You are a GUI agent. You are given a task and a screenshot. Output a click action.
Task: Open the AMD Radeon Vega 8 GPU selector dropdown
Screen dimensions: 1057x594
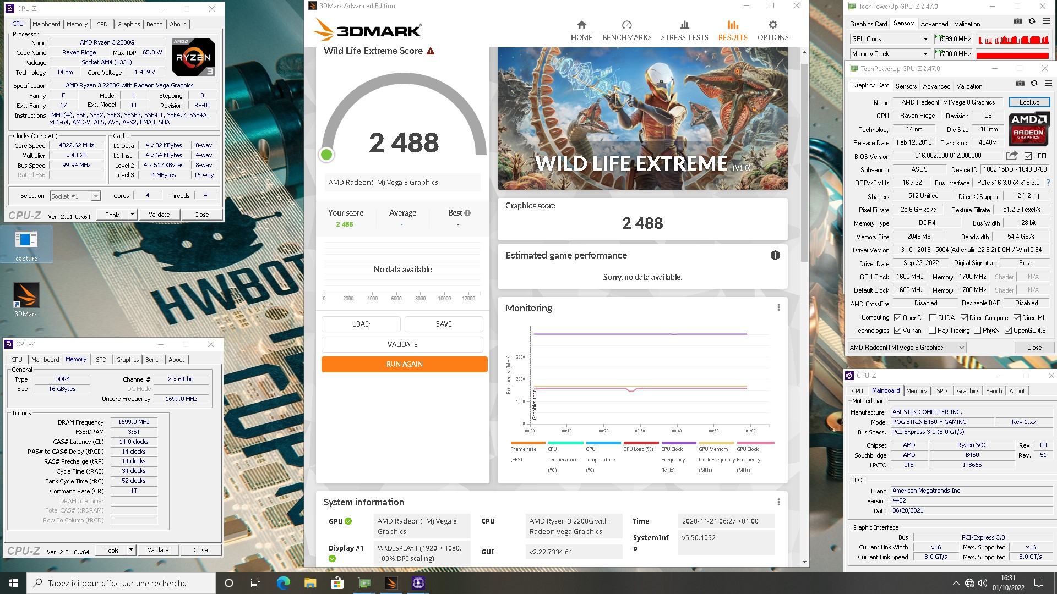907,348
